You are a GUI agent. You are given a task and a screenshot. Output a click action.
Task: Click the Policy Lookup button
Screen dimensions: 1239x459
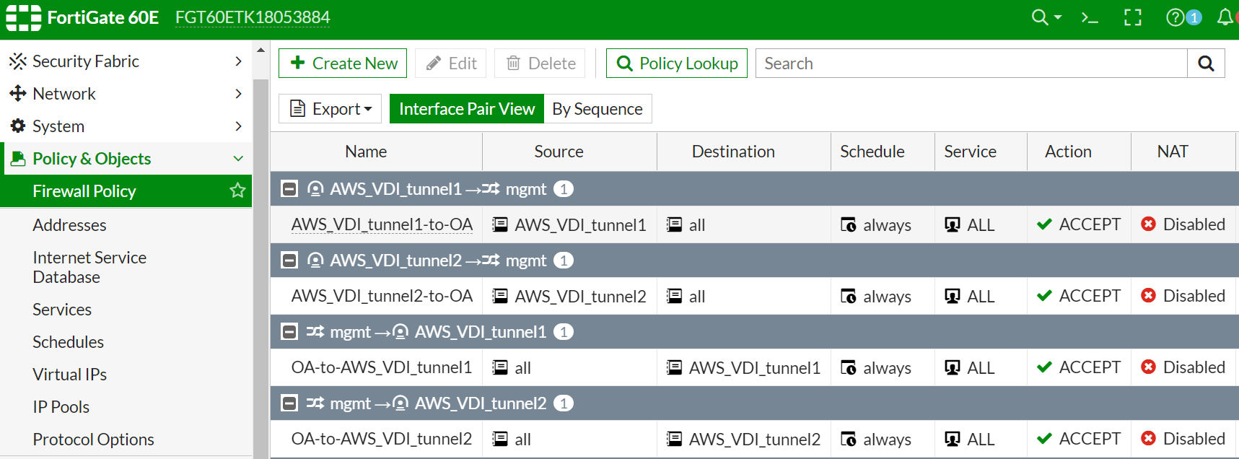coord(676,64)
